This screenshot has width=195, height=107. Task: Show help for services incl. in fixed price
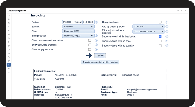coord(167,36)
